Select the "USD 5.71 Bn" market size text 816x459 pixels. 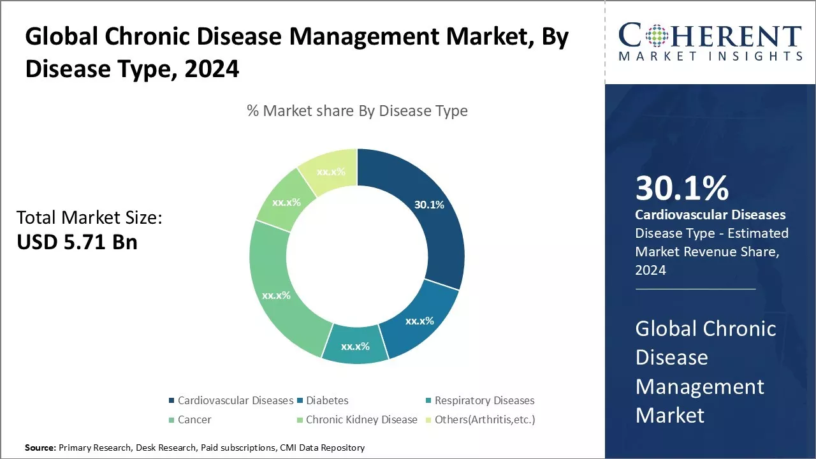point(77,242)
